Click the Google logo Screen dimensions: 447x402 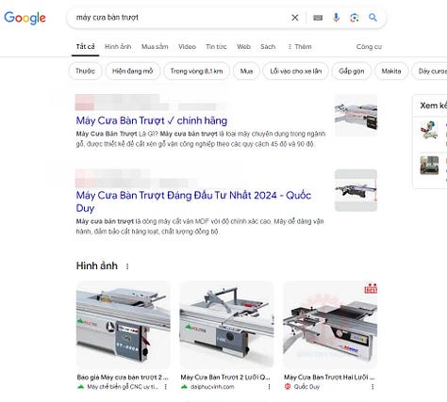pos(25,18)
